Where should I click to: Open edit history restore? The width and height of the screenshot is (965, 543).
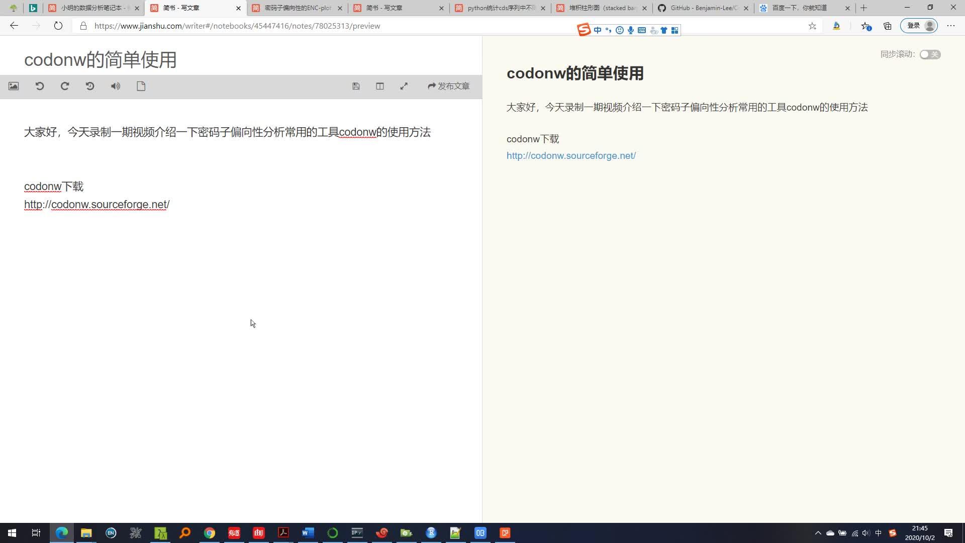coord(89,86)
